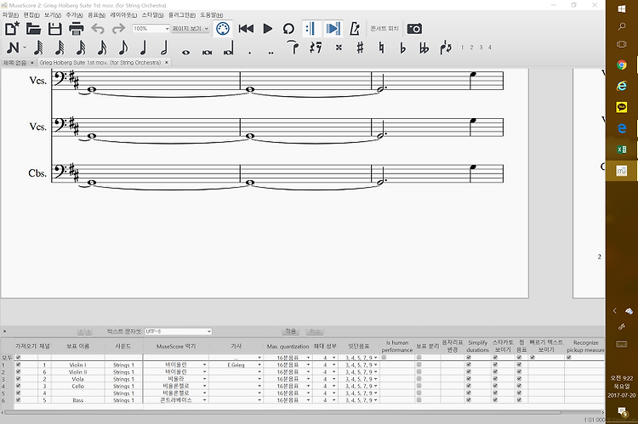The height and width of the screenshot is (424, 638).
Task: Toggle Recognize pickup measure checkbox
Action: 569,358
